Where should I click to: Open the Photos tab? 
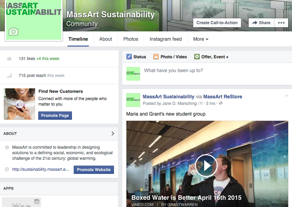pyautogui.click(x=131, y=39)
